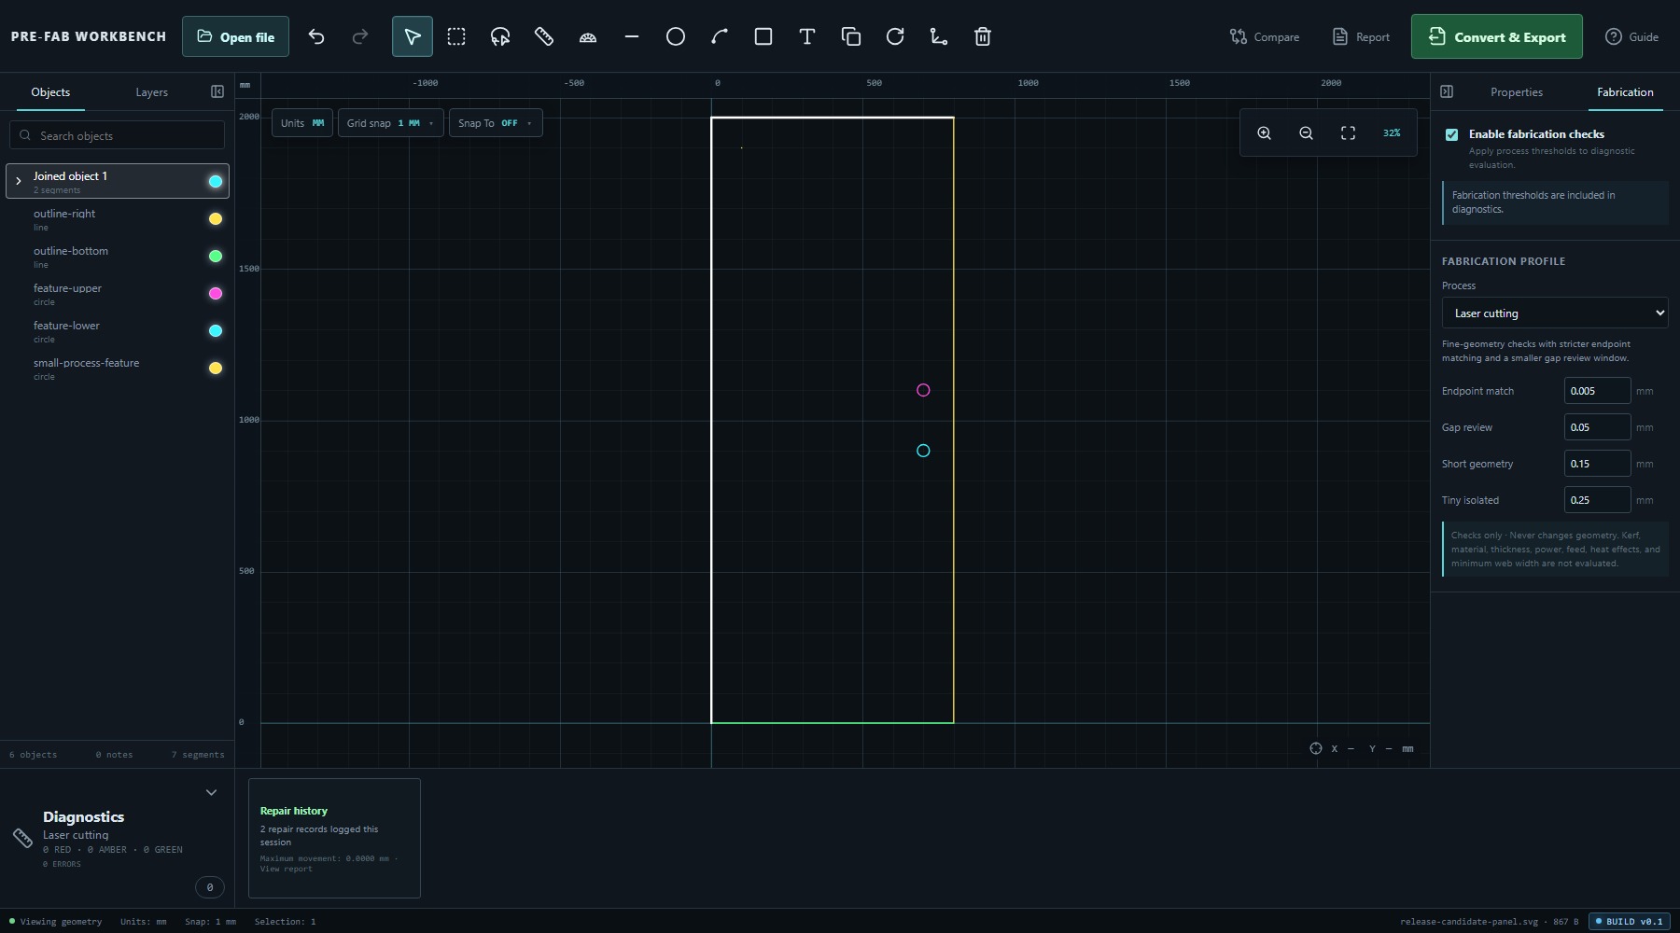Click the magenta swatch for feature-upper
Image resolution: width=1680 pixels, height=933 pixels.
pos(216,293)
